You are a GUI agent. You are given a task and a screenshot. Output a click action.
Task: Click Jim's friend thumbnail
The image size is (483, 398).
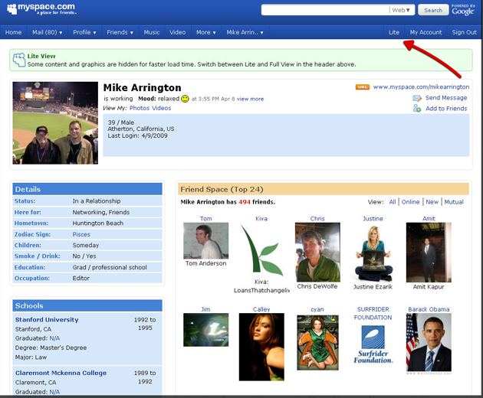click(x=205, y=330)
